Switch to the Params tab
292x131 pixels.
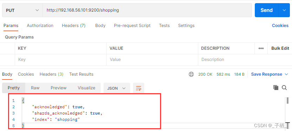[x=11, y=26]
